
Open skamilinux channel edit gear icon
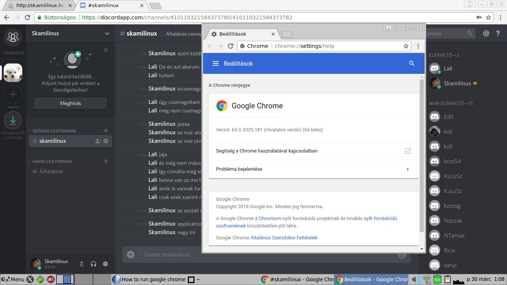tap(106, 141)
